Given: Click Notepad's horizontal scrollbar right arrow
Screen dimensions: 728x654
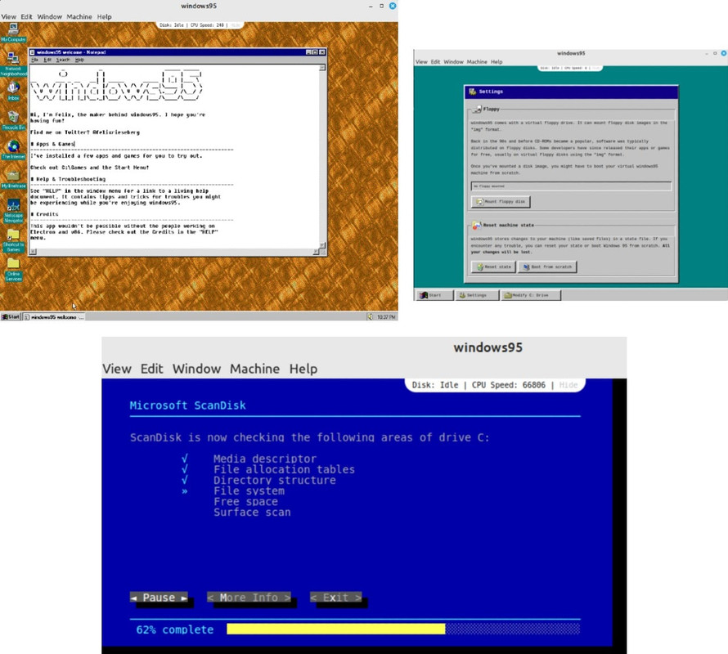Looking at the screenshot, I should pos(316,252).
